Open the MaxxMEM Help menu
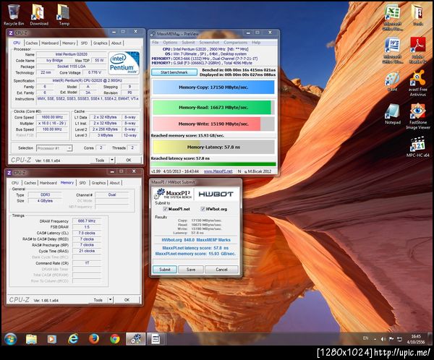The height and width of the screenshot is (360, 434). 256,43
